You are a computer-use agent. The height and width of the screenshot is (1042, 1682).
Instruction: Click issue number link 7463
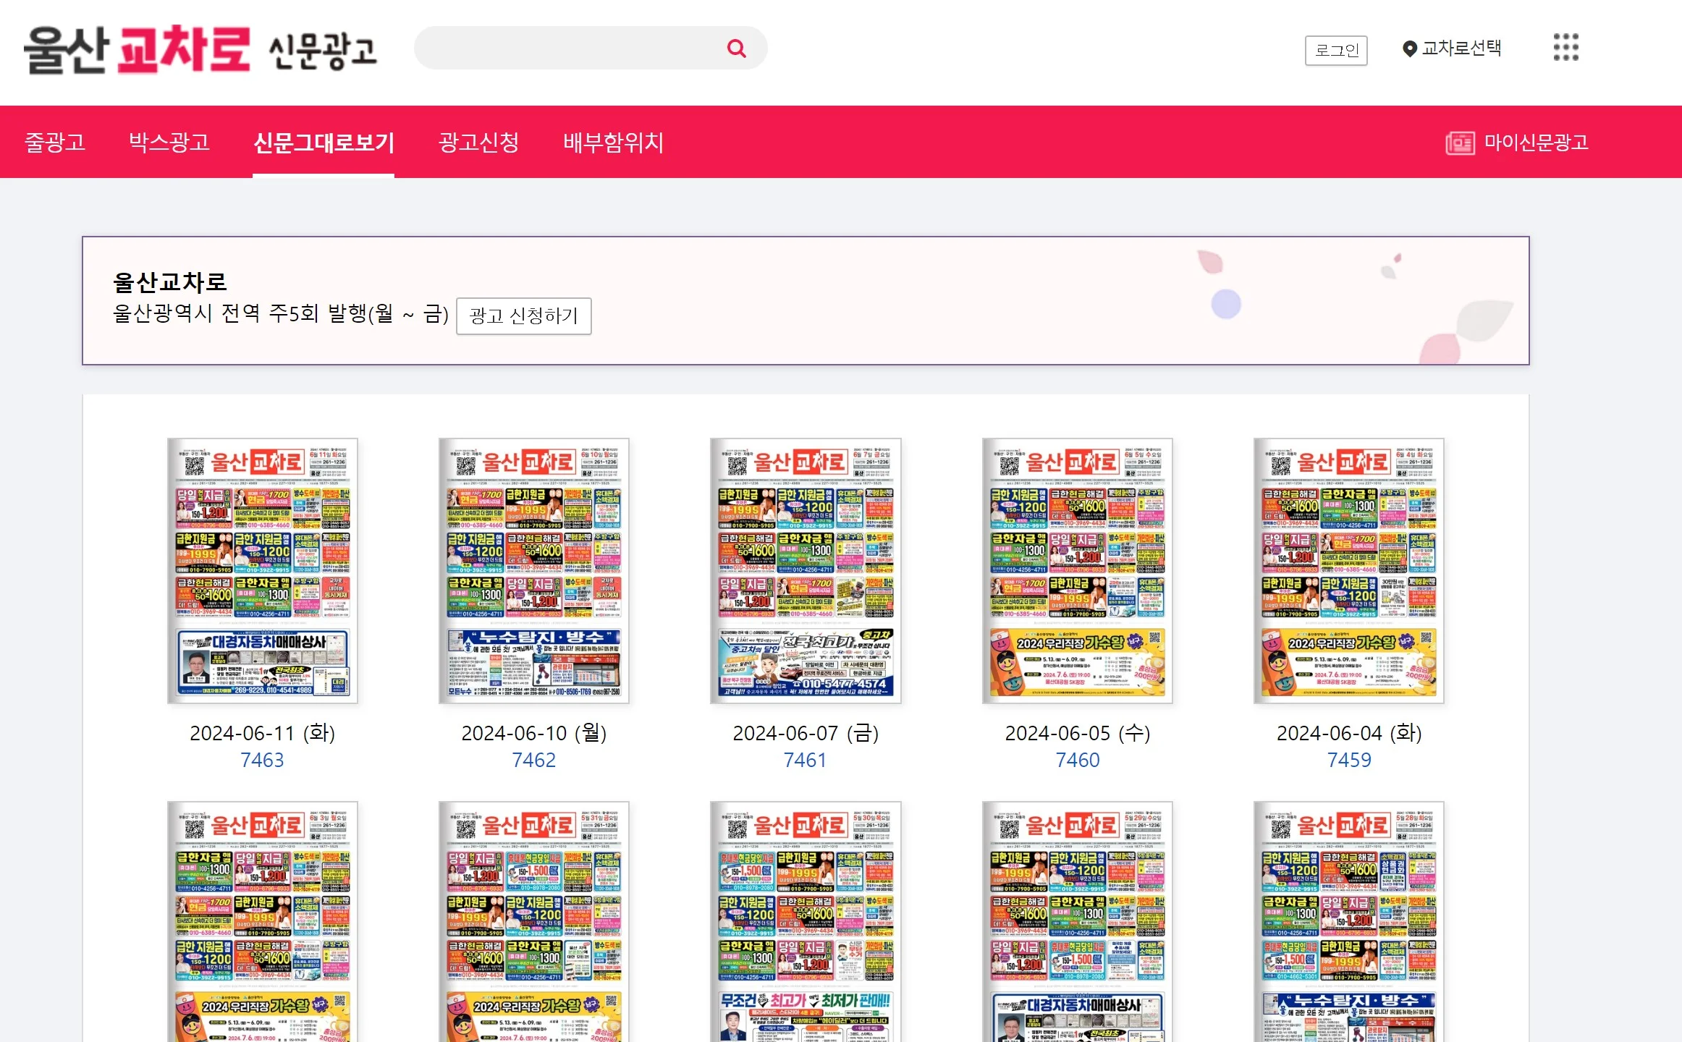tap(262, 760)
